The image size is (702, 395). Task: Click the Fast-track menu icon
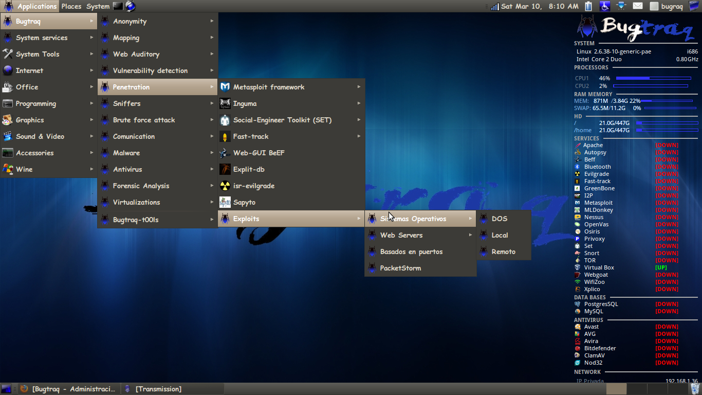225,136
